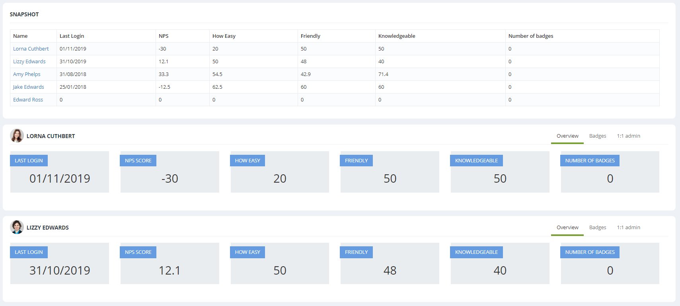Select Overview tab in Lorna Cuthbert panel
This screenshot has height=306, width=680.
(x=567, y=136)
